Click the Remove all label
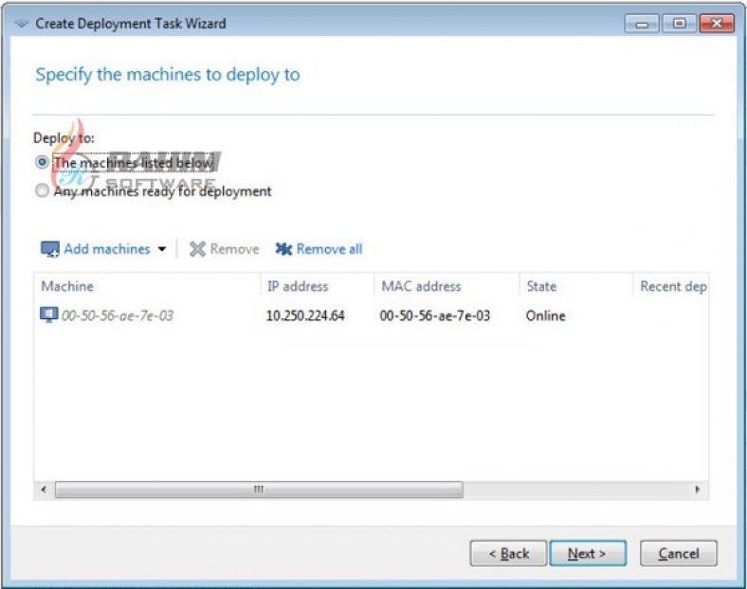The image size is (747, 589). pos(329,249)
